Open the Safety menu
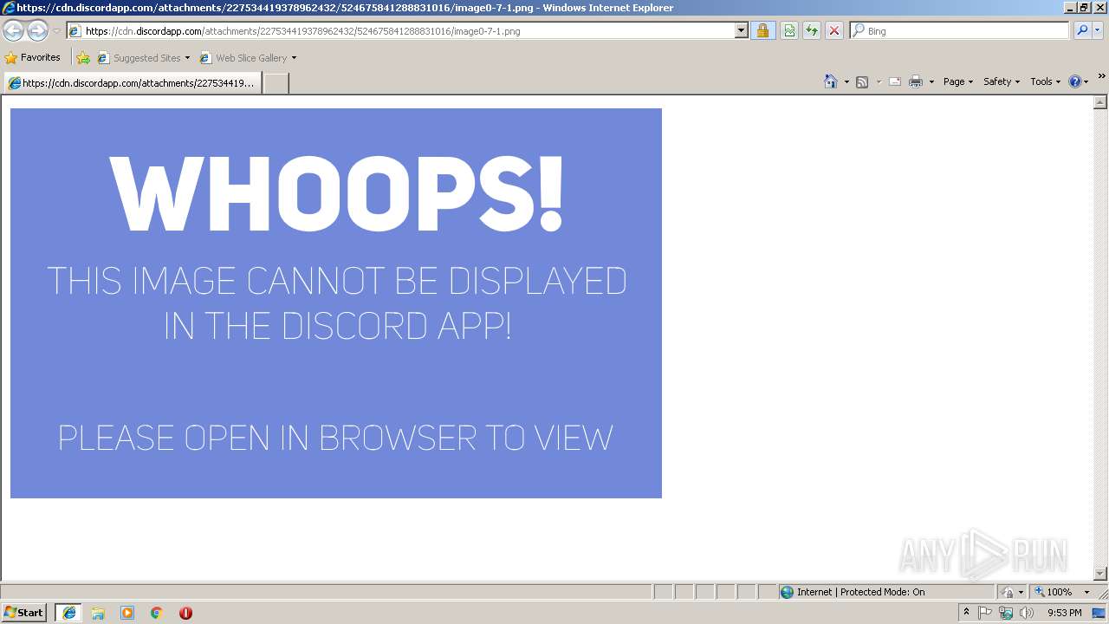1109x624 pixels. pos(1002,81)
